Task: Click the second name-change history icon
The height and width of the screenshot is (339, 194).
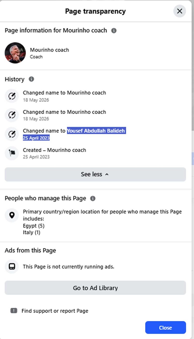Action: click(12, 115)
